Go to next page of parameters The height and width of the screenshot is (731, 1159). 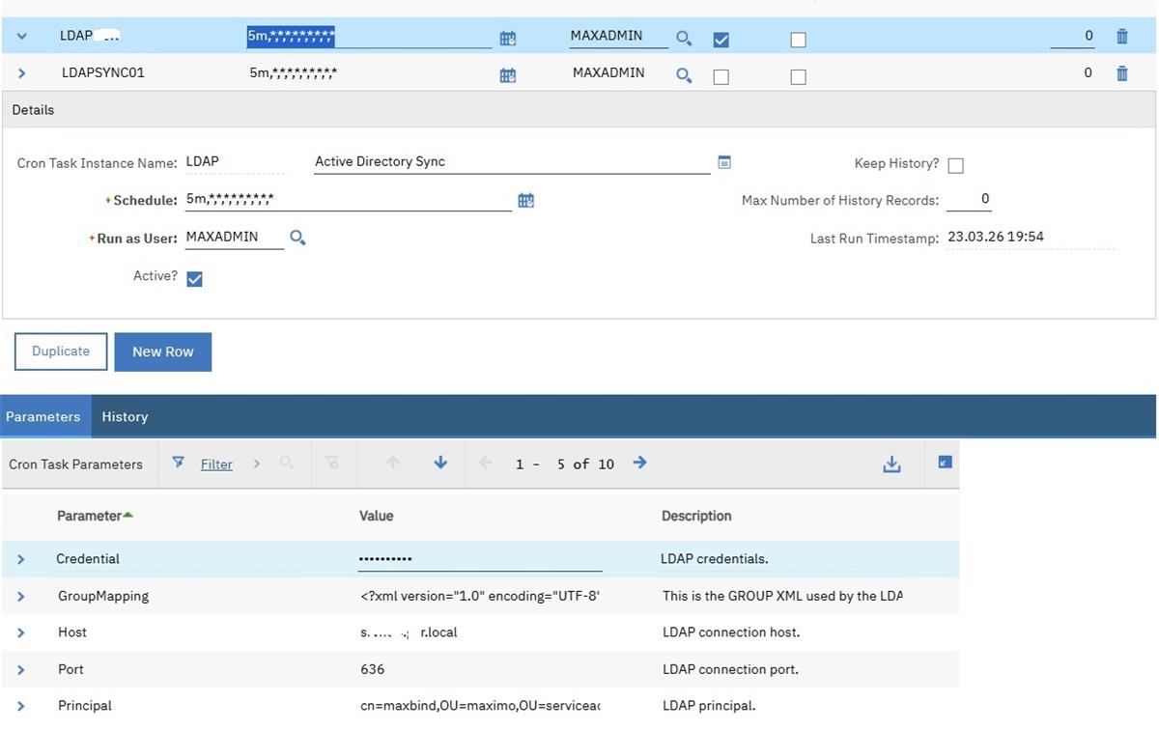(x=639, y=464)
